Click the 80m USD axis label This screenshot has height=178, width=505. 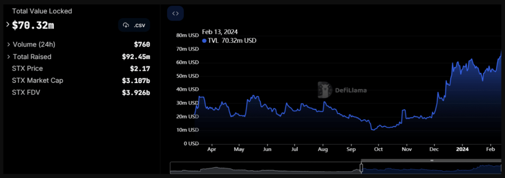187,35
